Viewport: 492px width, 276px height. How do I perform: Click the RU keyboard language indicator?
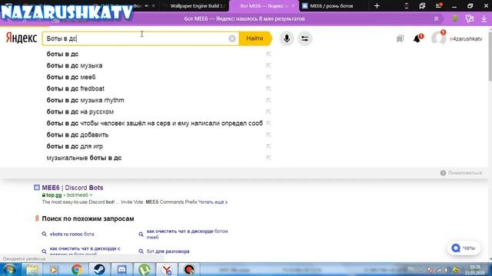pos(411,269)
